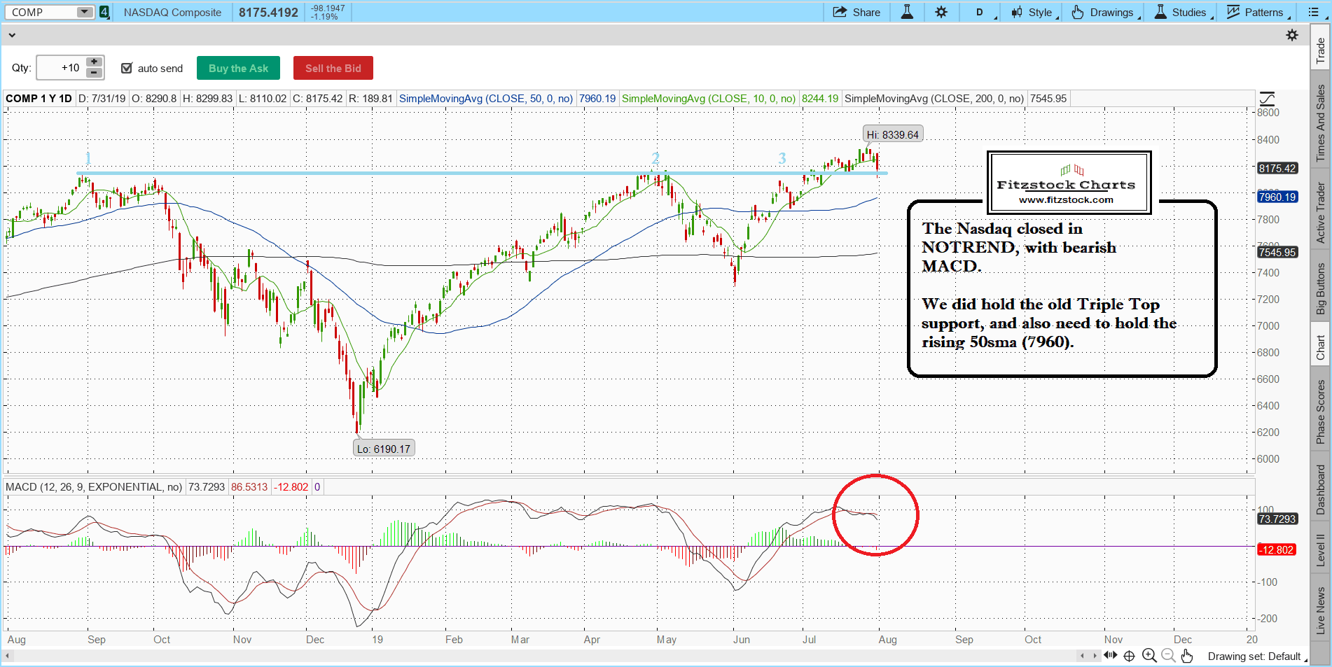
Task: Click the Share button in toolbar
Action: (x=856, y=12)
